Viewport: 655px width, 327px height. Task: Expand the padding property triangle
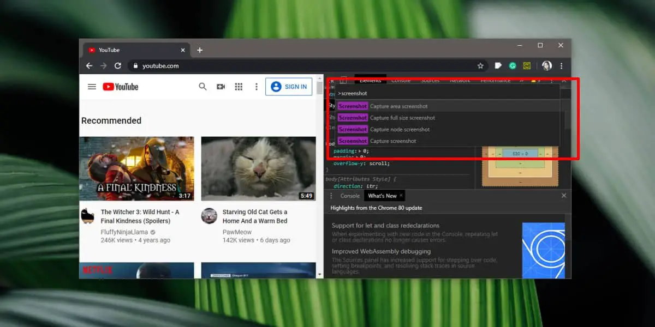(x=359, y=151)
